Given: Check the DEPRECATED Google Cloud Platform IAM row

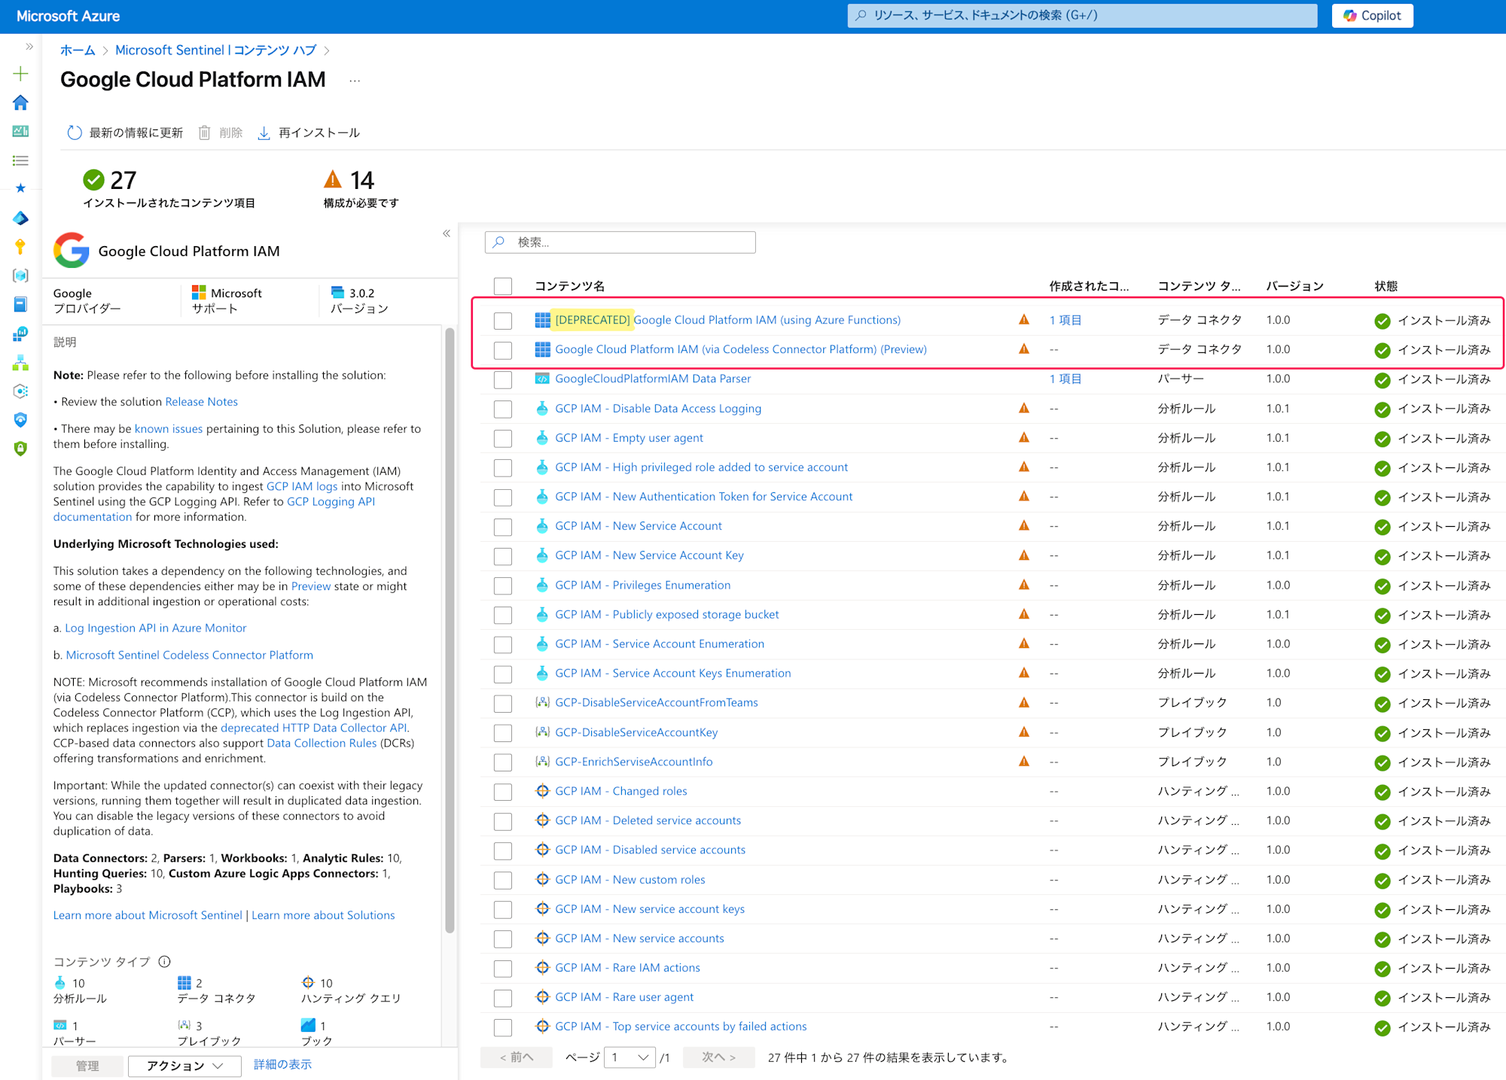Looking at the screenshot, I should click(503, 321).
